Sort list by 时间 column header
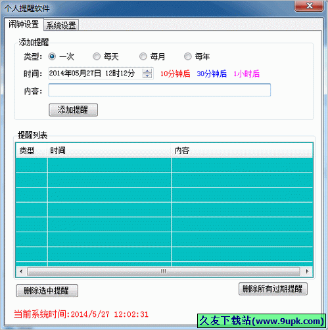This screenshot has width=328, height=330. click(109, 150)
